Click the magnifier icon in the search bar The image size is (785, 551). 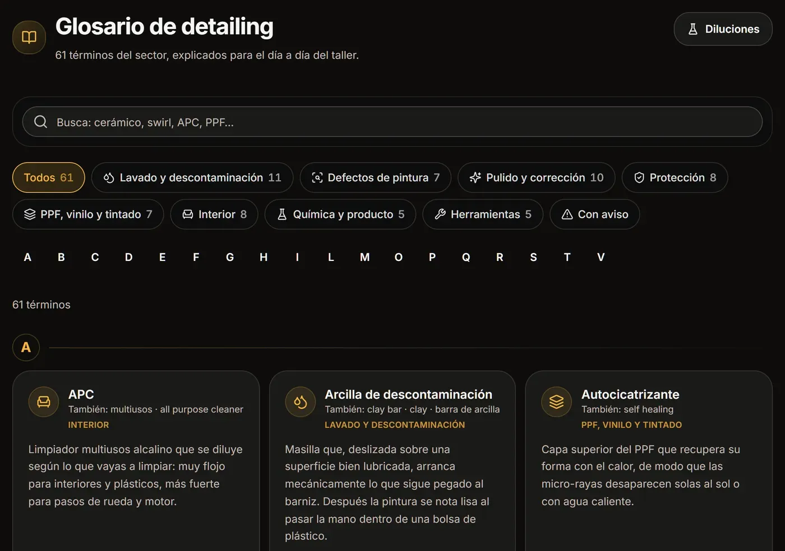coord(40,122)
